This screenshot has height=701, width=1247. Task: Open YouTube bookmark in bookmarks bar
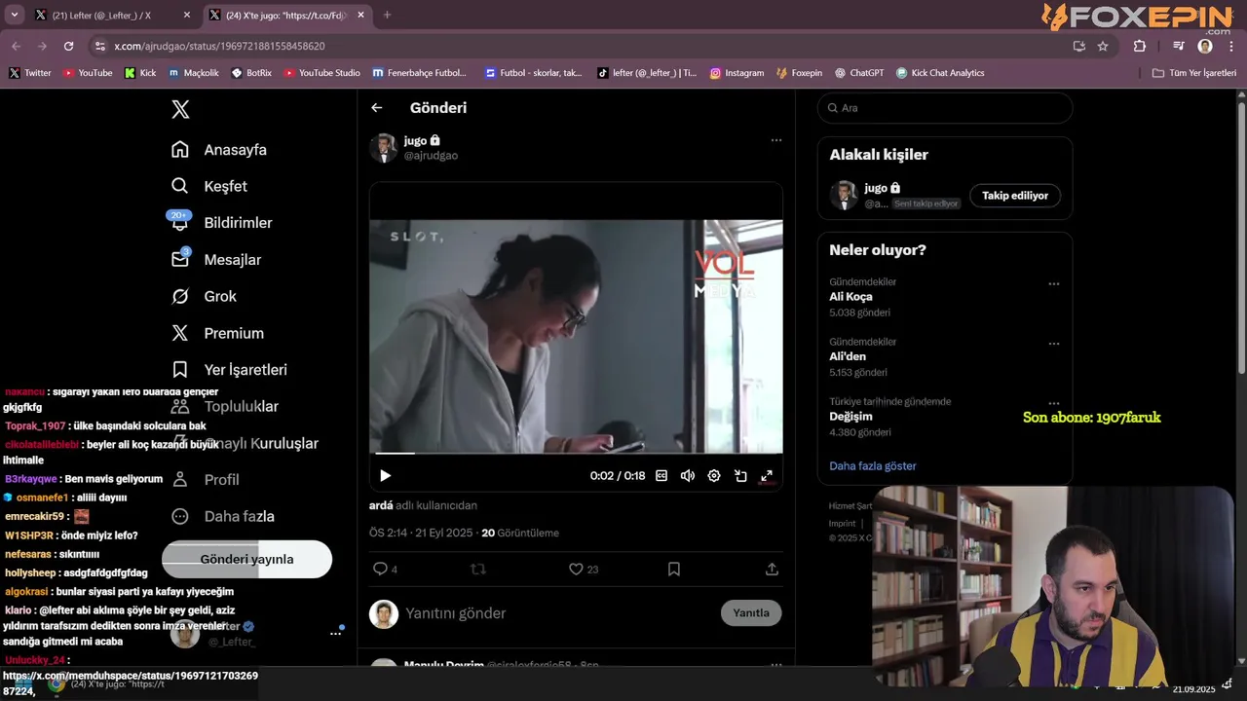click(x=88, y=73)
